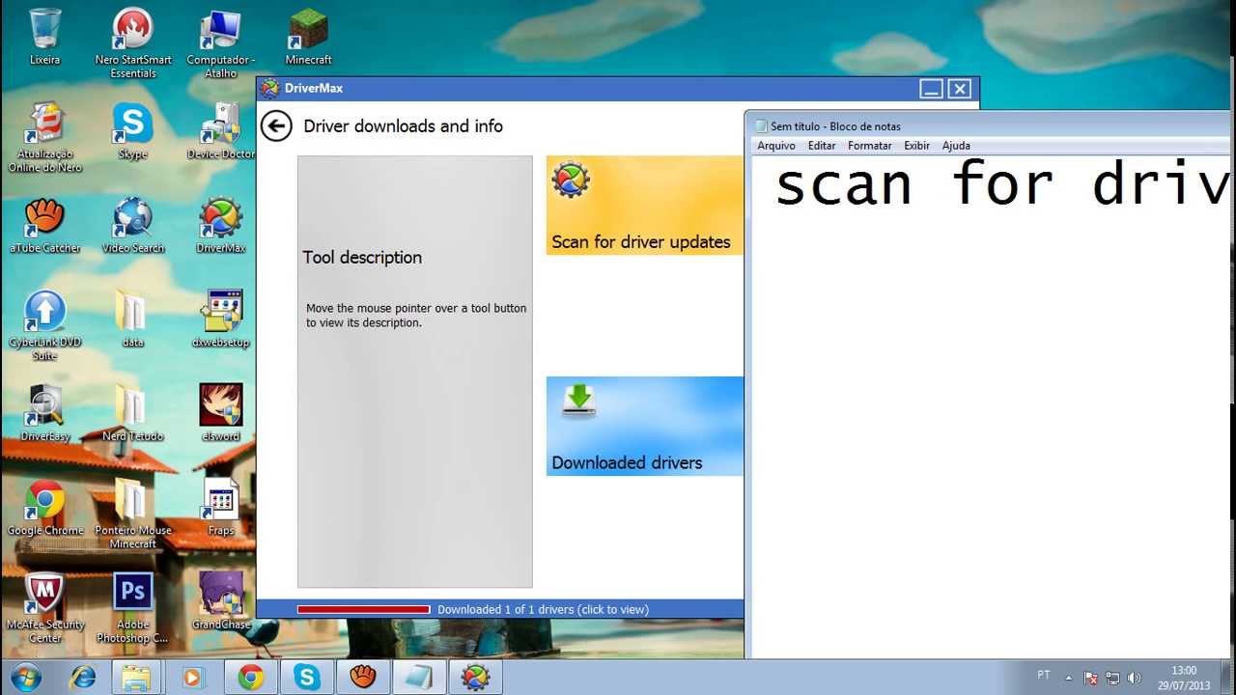Open Chrome from the taskbar
Image resolution: width=1236 pixels, height=695 pixels.
251,678
